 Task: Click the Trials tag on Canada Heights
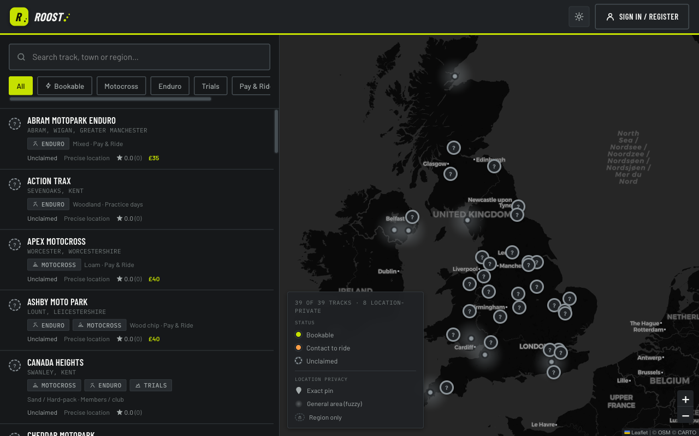[151, 385]
